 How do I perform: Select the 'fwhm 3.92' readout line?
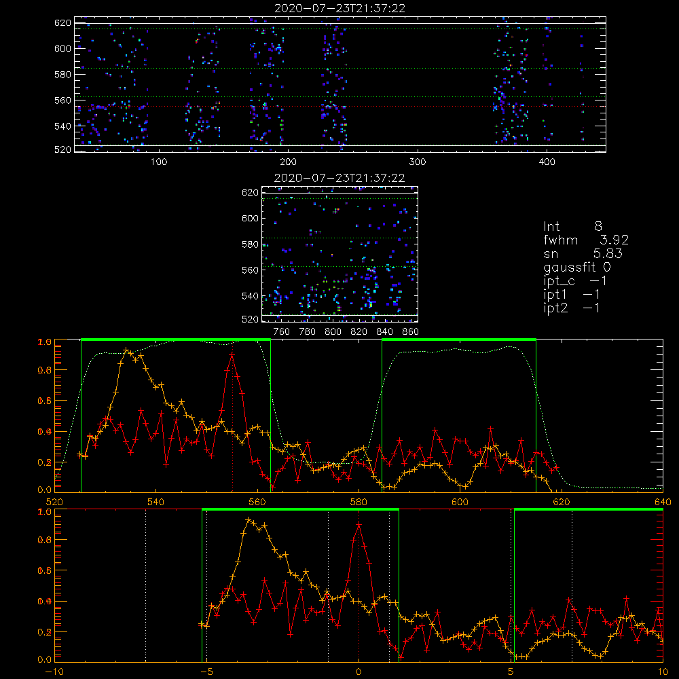click(586, 240)
